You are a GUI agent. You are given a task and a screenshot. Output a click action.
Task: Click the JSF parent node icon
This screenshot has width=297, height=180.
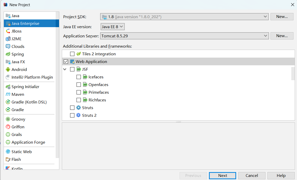(78, 69)
